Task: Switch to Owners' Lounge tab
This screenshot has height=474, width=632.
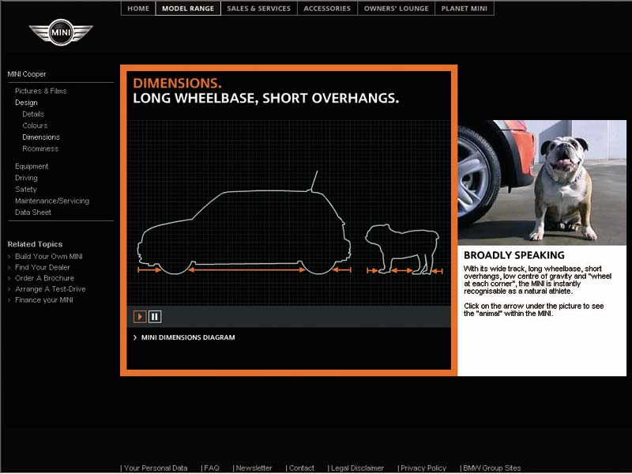Action: (x=397, y=9)
